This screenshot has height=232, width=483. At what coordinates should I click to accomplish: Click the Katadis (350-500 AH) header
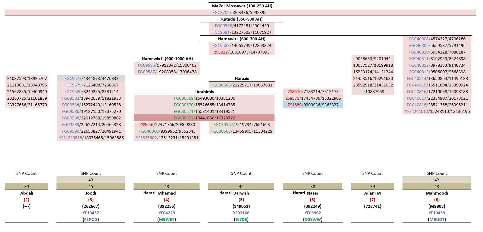242,19
